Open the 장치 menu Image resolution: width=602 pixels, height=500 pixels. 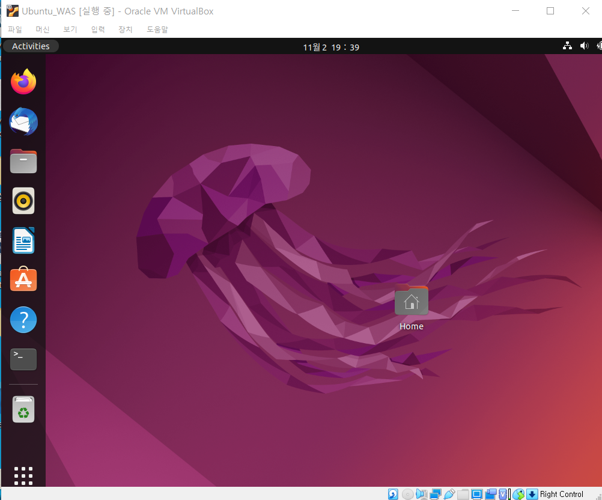(125, 29)
